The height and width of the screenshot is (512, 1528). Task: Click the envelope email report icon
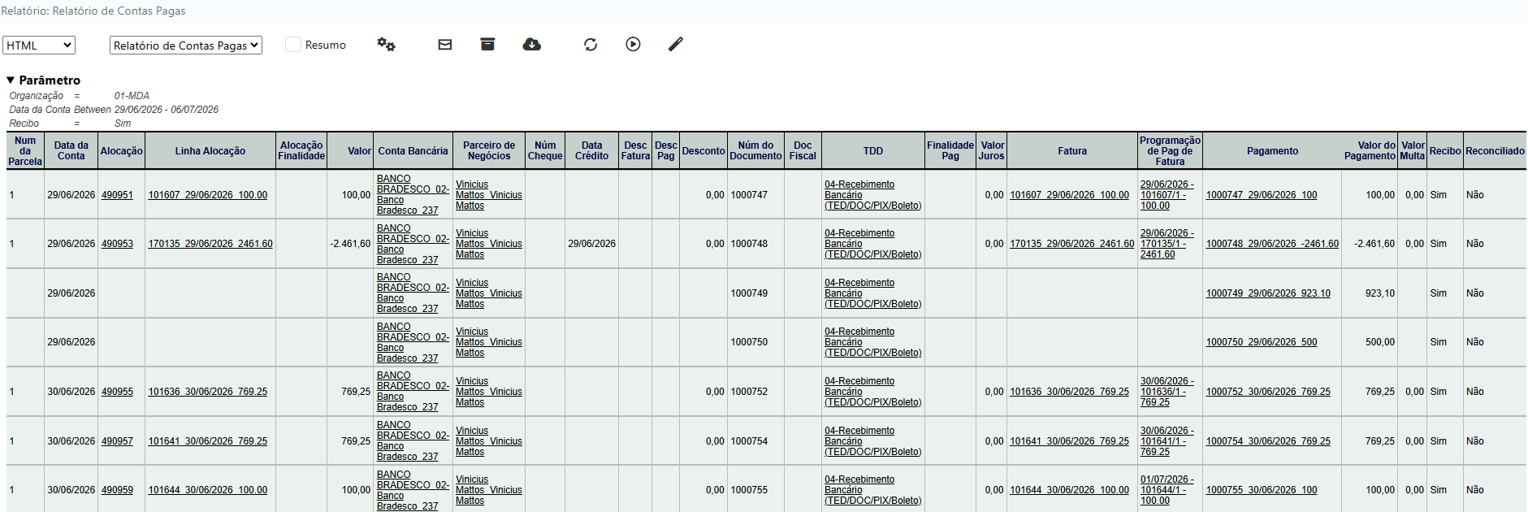[445, 45]
